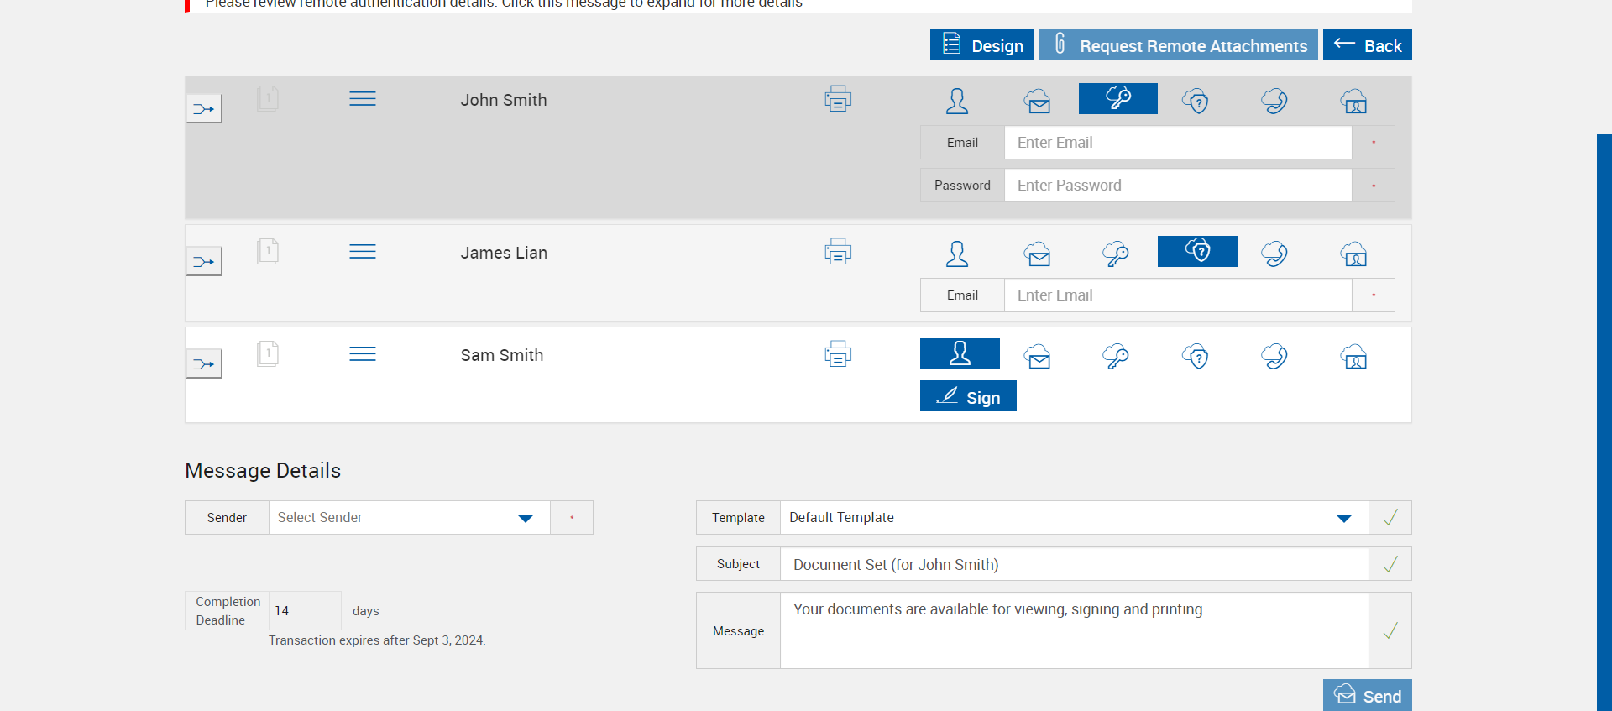The width and height of the screenshot is (1612, 711).
Task: Click the page's vertical scrollbar
Action: pyautogui.click(x=1604, y=420)
